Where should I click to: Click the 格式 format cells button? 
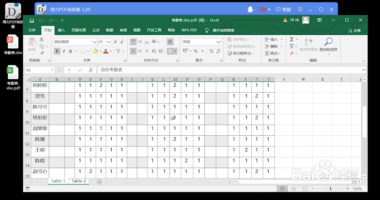[273, 53]
